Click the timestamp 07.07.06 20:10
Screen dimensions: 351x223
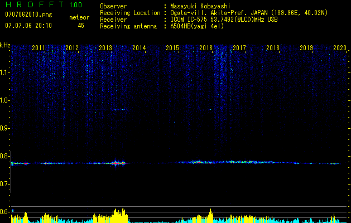click(28, 26)
